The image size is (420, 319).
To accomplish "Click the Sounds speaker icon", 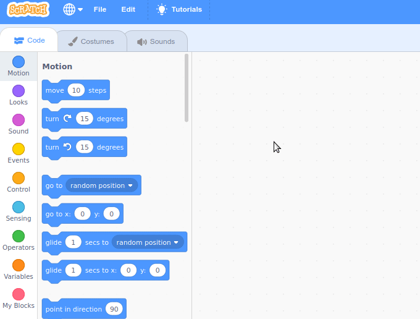I will coord(141,42).
